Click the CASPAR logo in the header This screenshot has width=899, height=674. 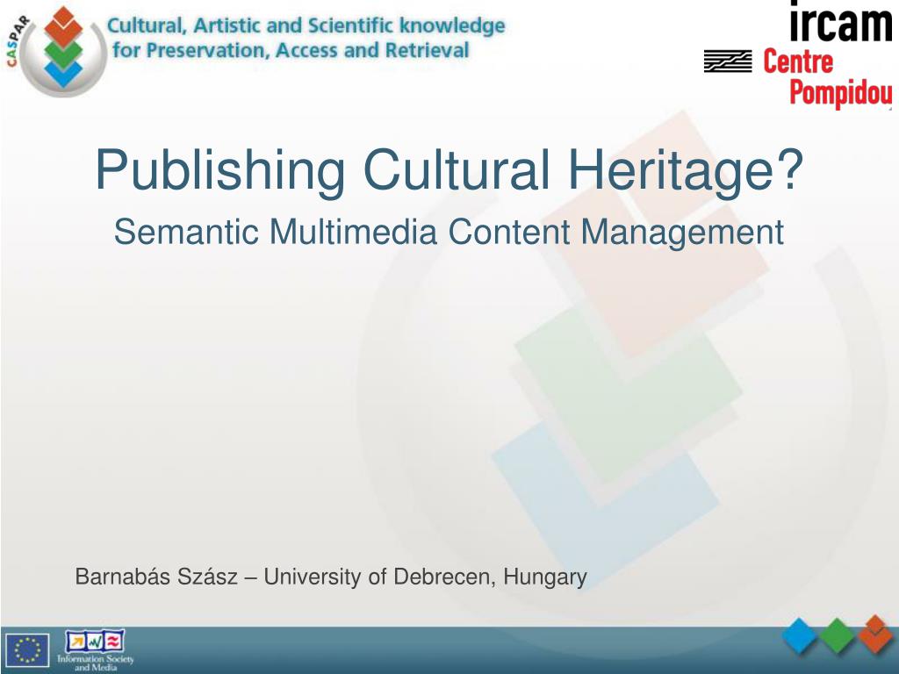[x=57, y=50]
